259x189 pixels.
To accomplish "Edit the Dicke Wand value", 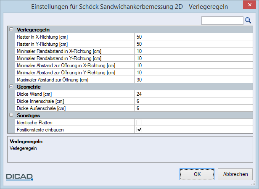I will (x=193, y=94).
